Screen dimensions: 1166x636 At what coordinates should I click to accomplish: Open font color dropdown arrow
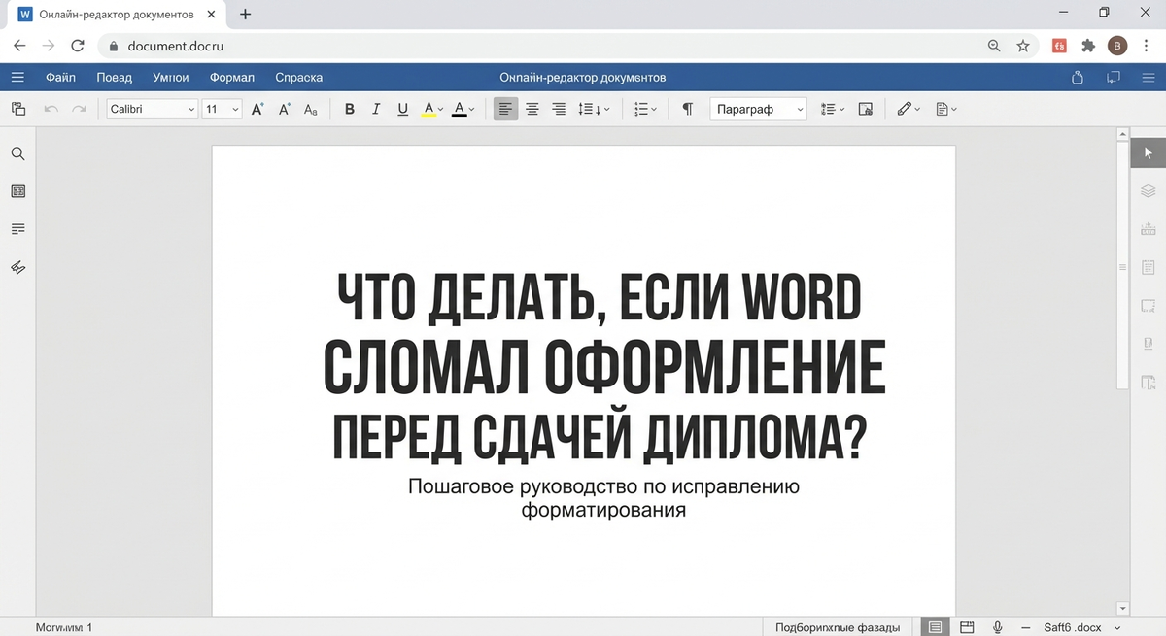[471, 110]
